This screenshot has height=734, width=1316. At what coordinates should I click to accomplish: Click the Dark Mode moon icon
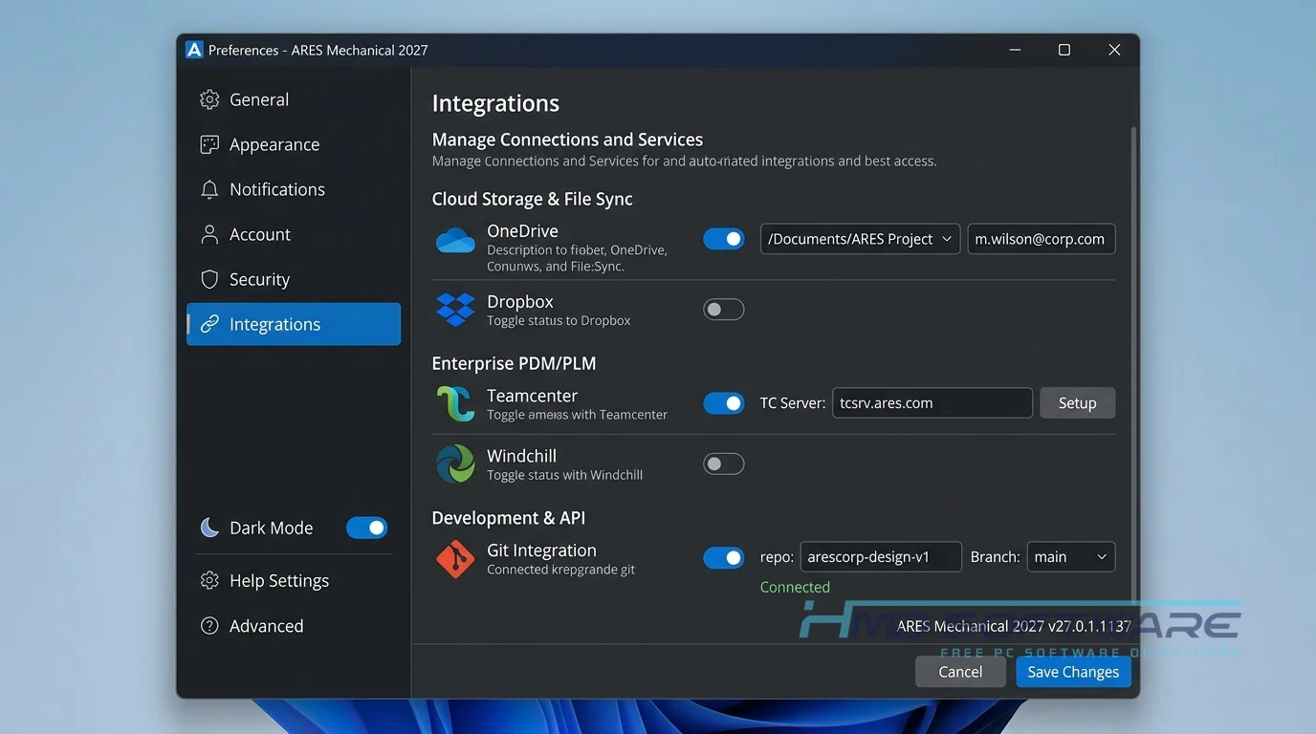coord(209,528)
